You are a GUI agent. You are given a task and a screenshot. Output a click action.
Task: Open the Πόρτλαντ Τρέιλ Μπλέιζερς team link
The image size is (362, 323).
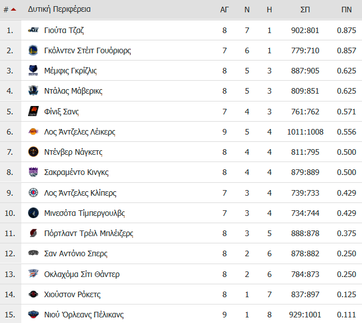tap(89, 233)
